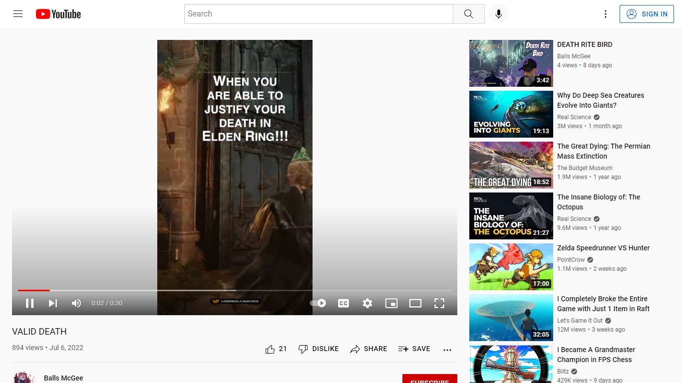The image size is (682, 383).
Task: Start voice search with the microphone
Action: pyautogui.click(x=498, y=14)
